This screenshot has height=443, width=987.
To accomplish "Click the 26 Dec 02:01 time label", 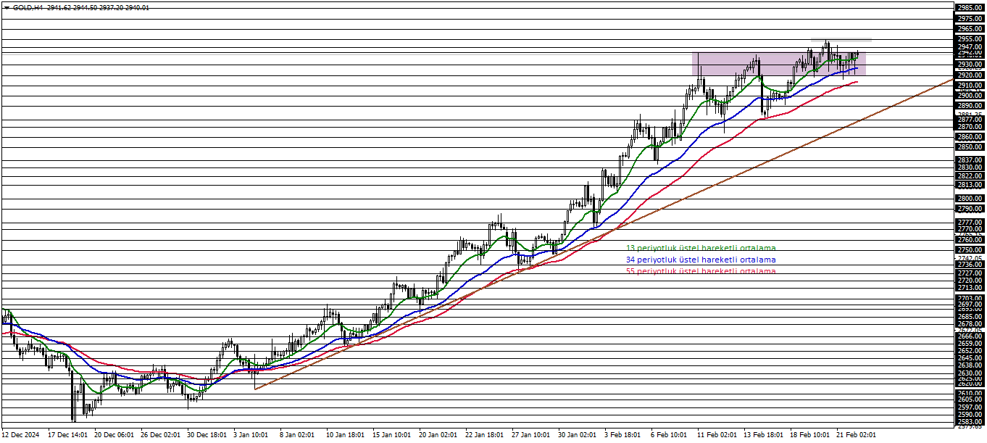I will pos(161,435).
